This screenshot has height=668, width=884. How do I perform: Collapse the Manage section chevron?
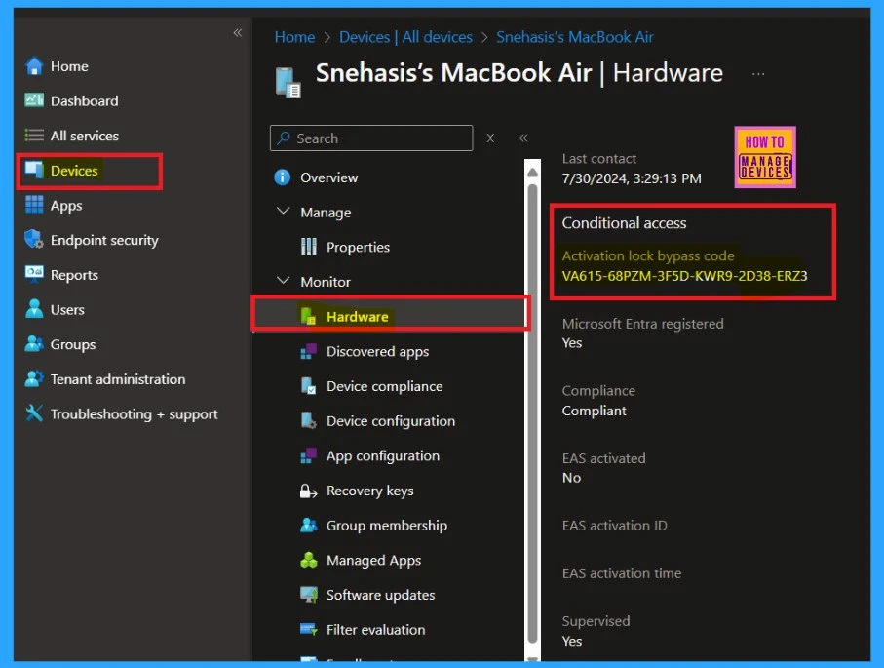283,212
